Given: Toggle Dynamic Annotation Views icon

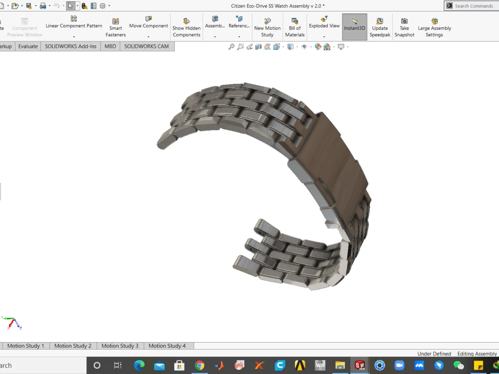Looking at the screenshot, I should [x=267, y=47].
